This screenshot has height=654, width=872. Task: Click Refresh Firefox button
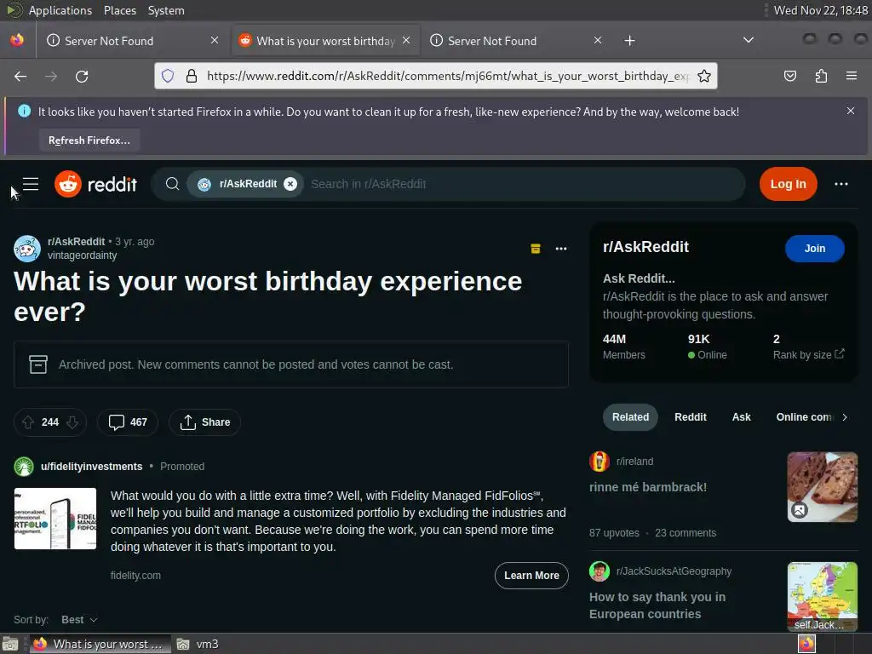[x=89, y=141]
